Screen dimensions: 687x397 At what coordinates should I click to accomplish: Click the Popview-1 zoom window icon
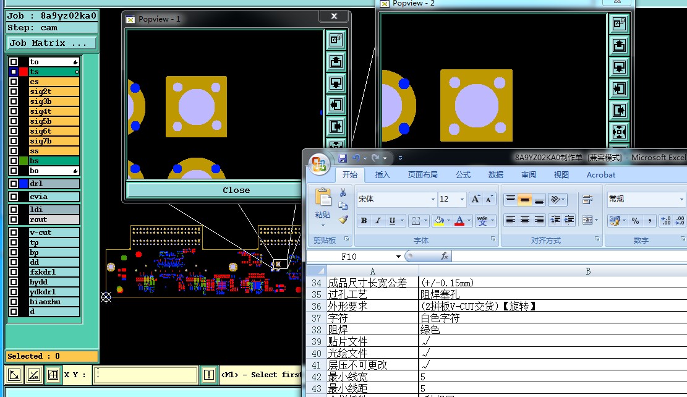pyautogui.click(x=336, y=40)
